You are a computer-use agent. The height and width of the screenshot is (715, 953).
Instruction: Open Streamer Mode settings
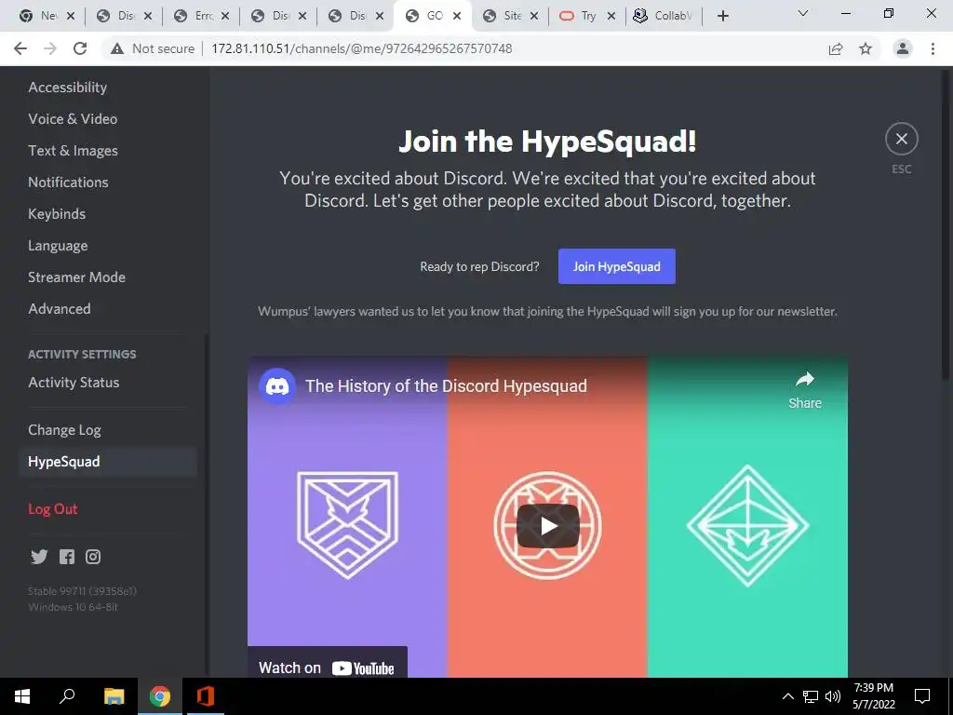(76, 277)
